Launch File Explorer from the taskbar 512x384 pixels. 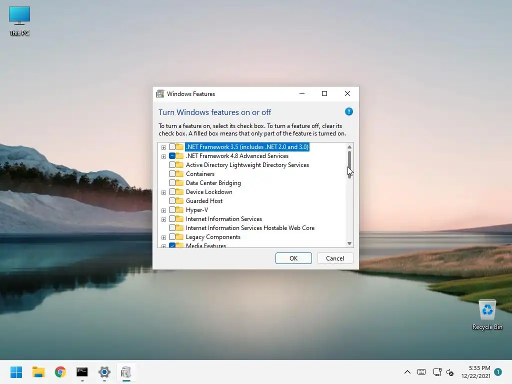pos(38,372)
